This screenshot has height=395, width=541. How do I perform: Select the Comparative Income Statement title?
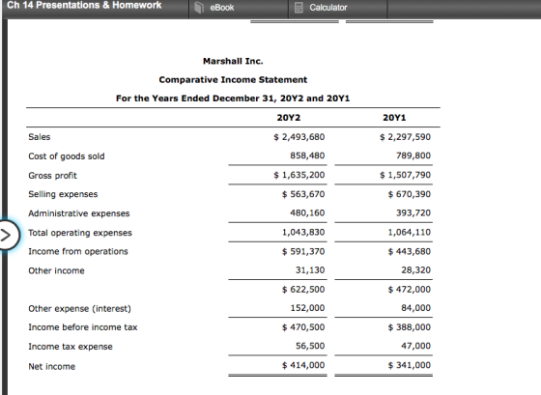[x=233, y=80]
